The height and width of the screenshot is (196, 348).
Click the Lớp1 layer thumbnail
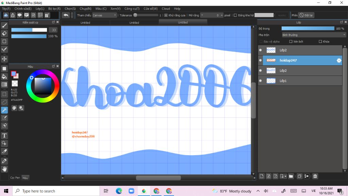tap(271, 81)
